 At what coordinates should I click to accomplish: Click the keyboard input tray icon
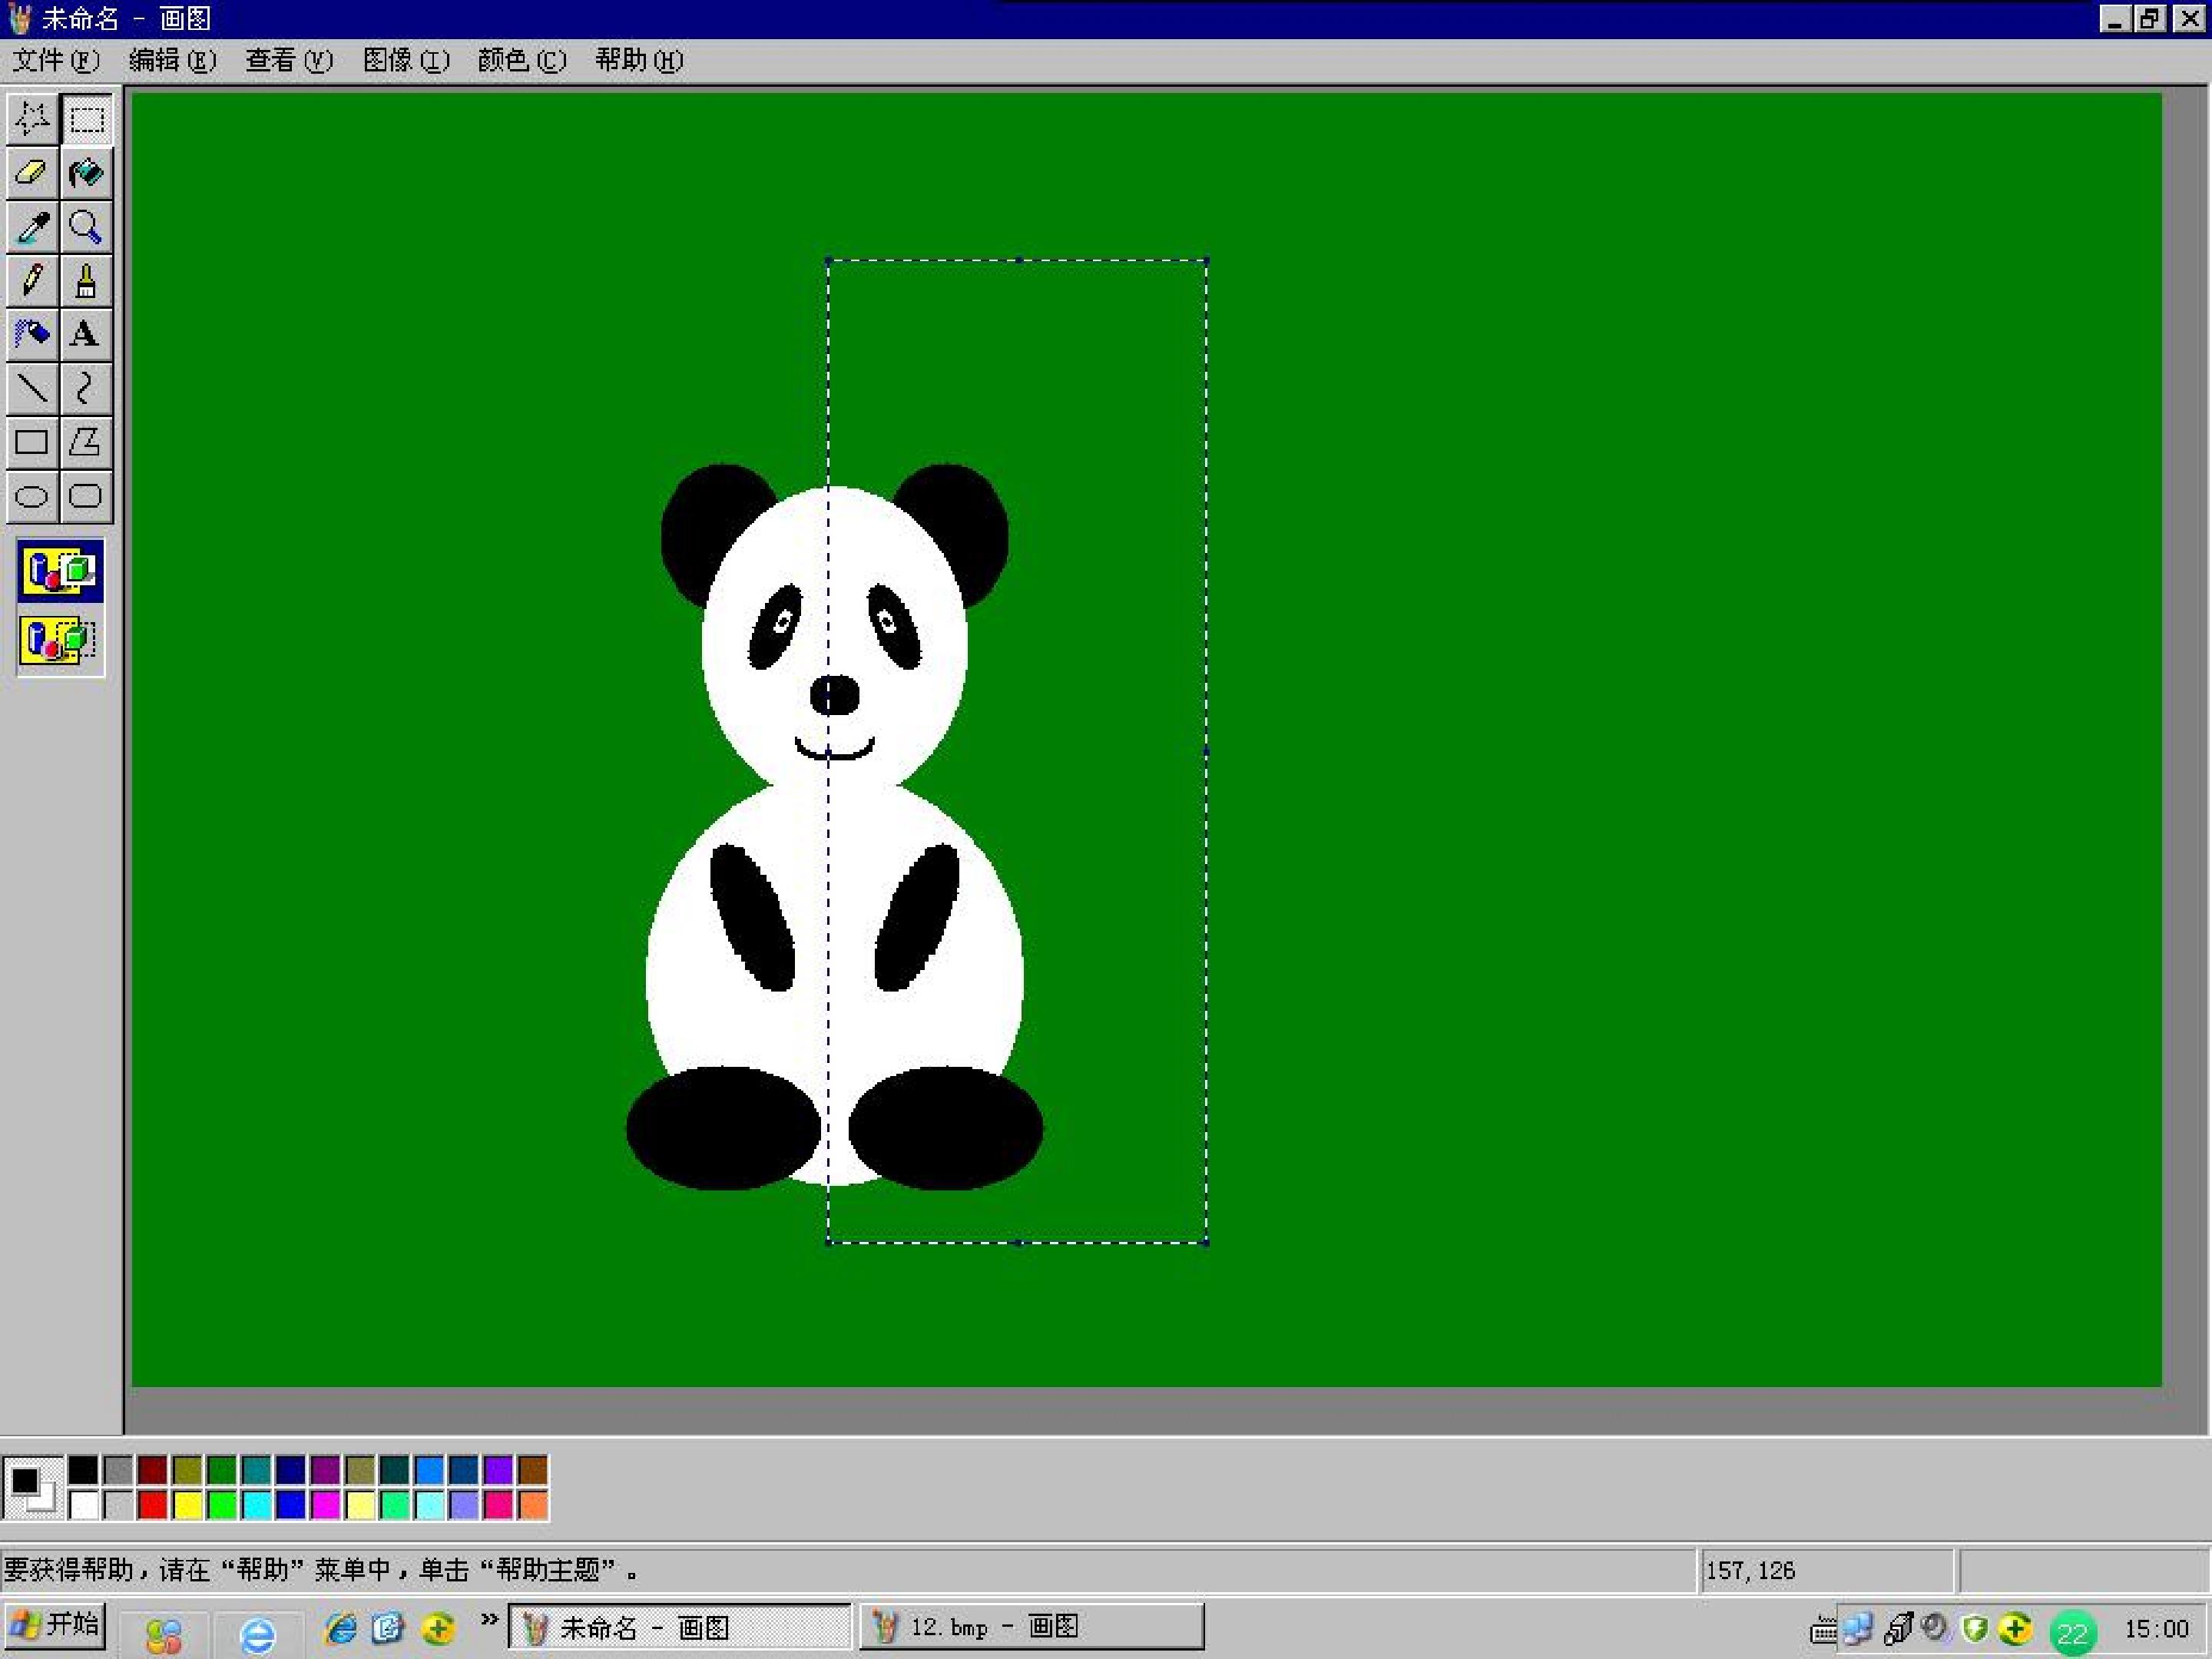pyautogui.click(x=1823, y=1631)
